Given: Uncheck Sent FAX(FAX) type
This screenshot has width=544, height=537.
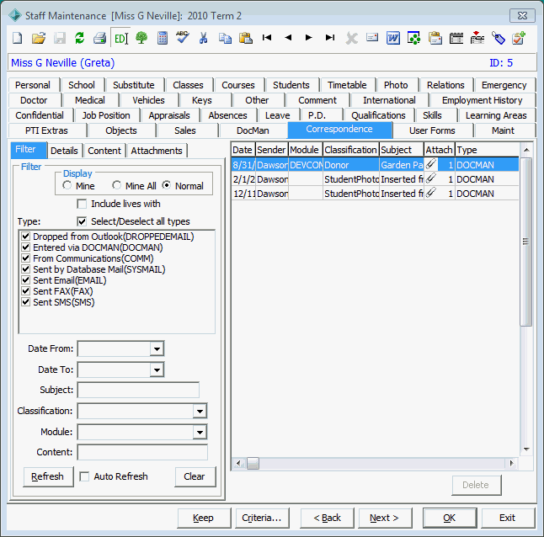Looking at the screenshot, I should (25, 291).
